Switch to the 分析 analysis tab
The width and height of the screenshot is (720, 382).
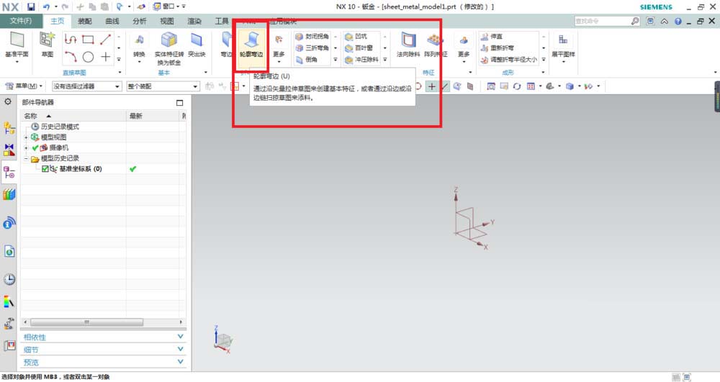(x=140, y=21)
